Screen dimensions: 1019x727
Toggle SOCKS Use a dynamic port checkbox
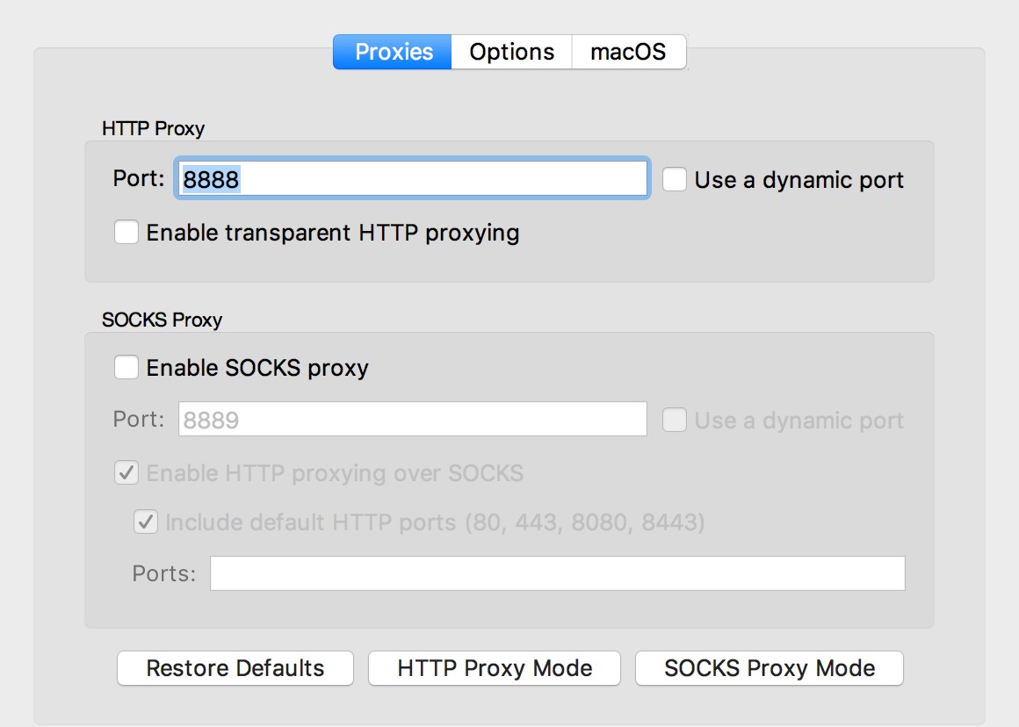(x=675, y=420)
